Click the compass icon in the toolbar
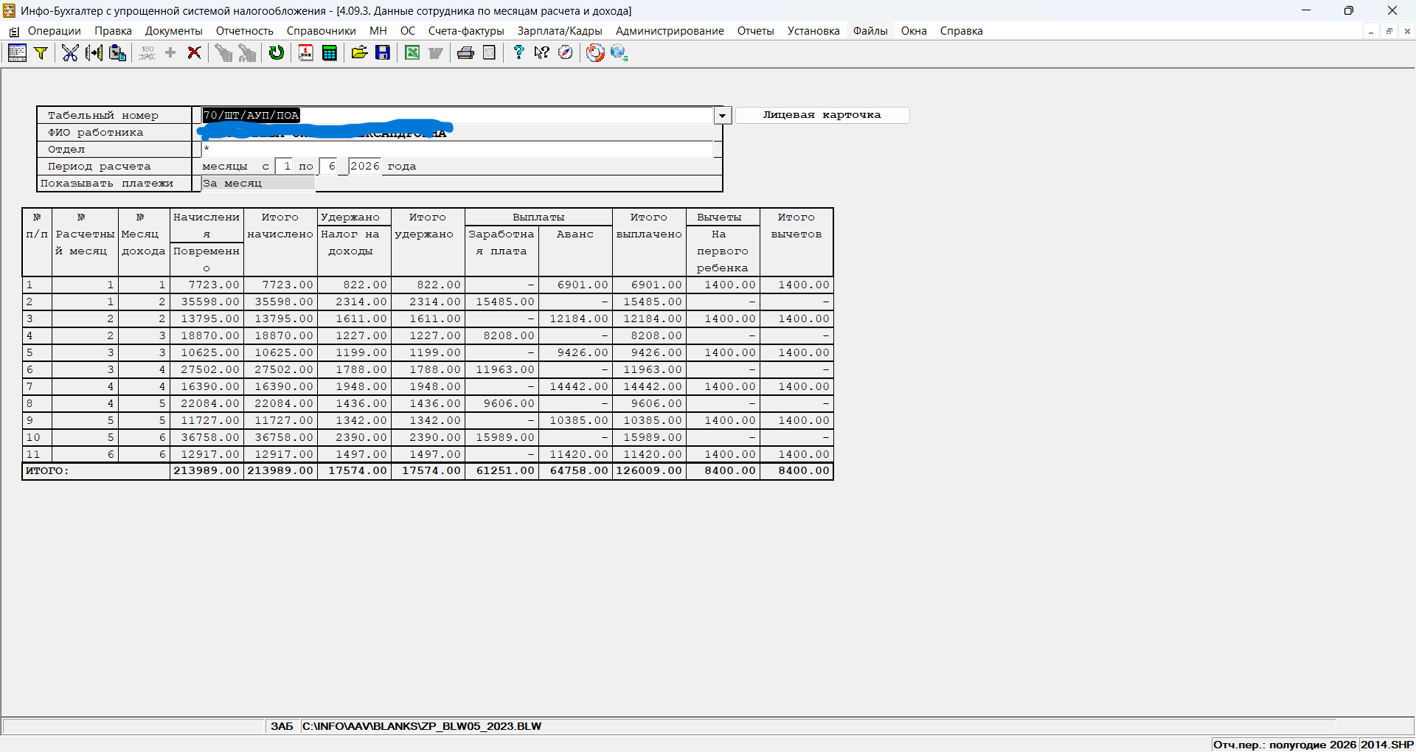1416x752 pixels. [x=566, y=52]
